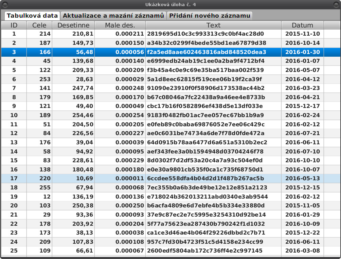Select text cell e718024b362013211abd0340e3ab9544

tap(213, 197)
